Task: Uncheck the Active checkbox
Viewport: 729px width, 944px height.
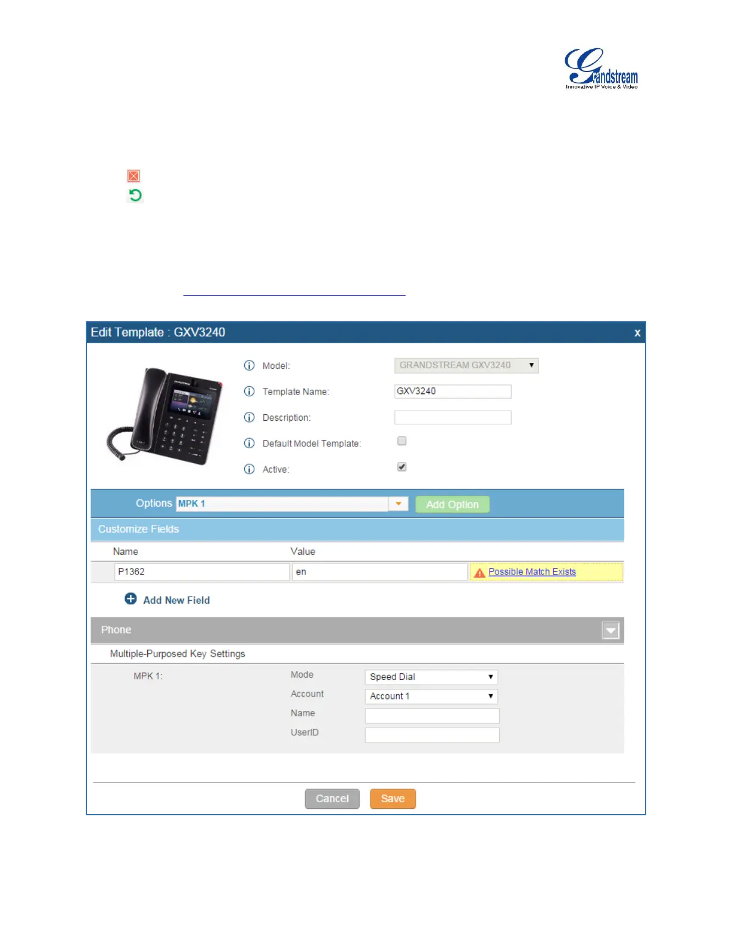Action: 402,467
